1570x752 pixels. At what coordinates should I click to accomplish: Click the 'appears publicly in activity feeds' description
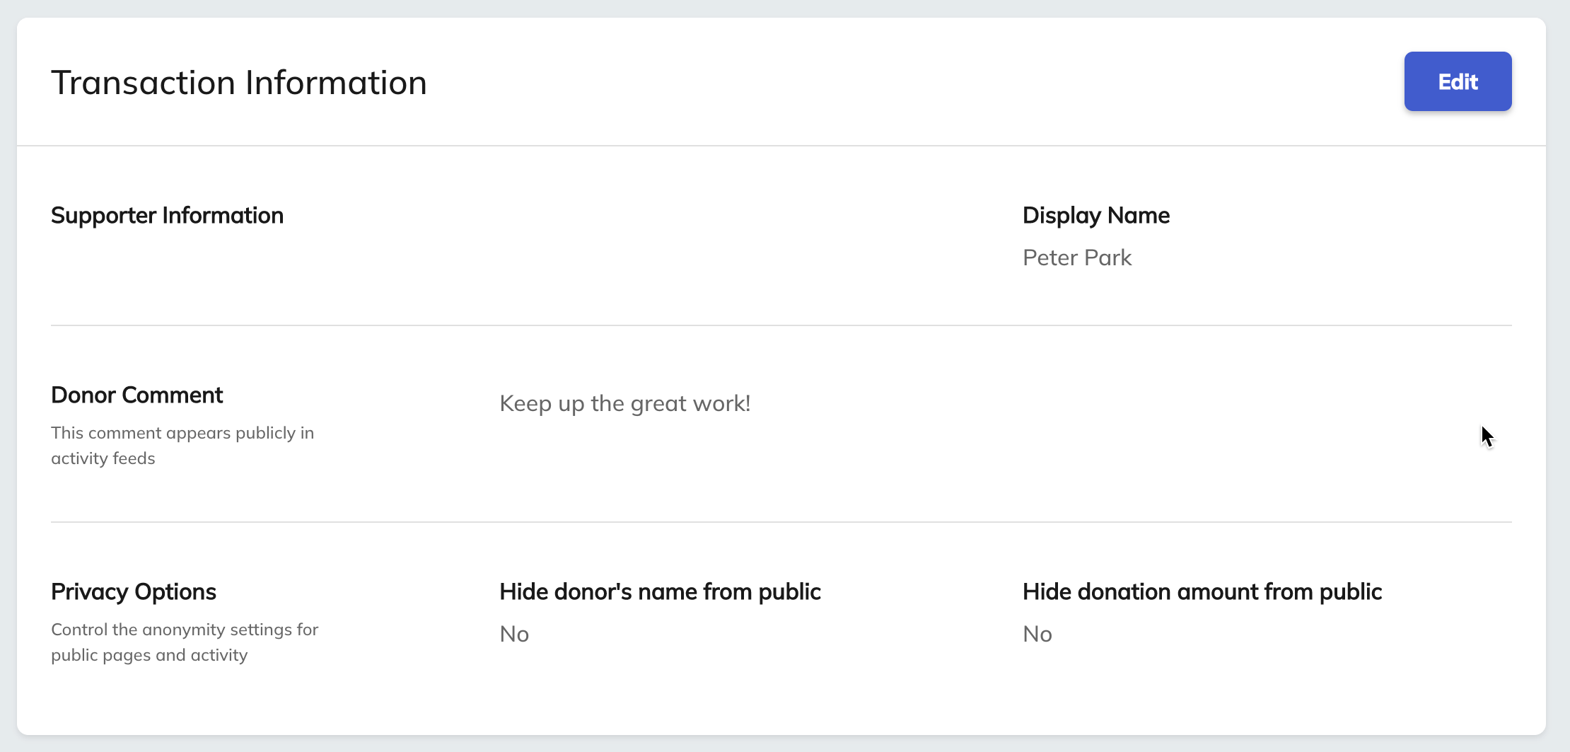(182, 446)
